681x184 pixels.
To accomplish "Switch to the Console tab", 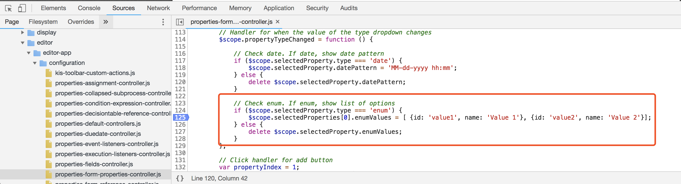I will pos(89,8).
